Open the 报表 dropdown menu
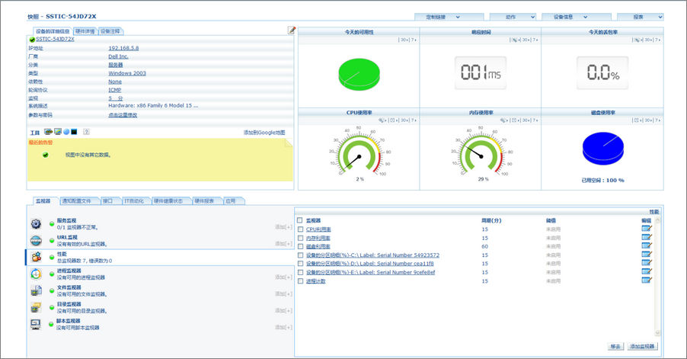The image size is (687, 359). point(638,17)
